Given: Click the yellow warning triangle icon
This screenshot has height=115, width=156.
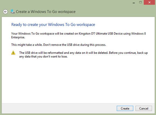Looking at the screenshot, I should [13, 53].
